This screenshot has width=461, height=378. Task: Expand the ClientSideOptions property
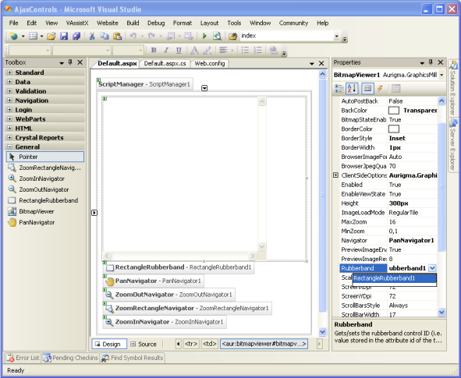[x=335, y=175]
